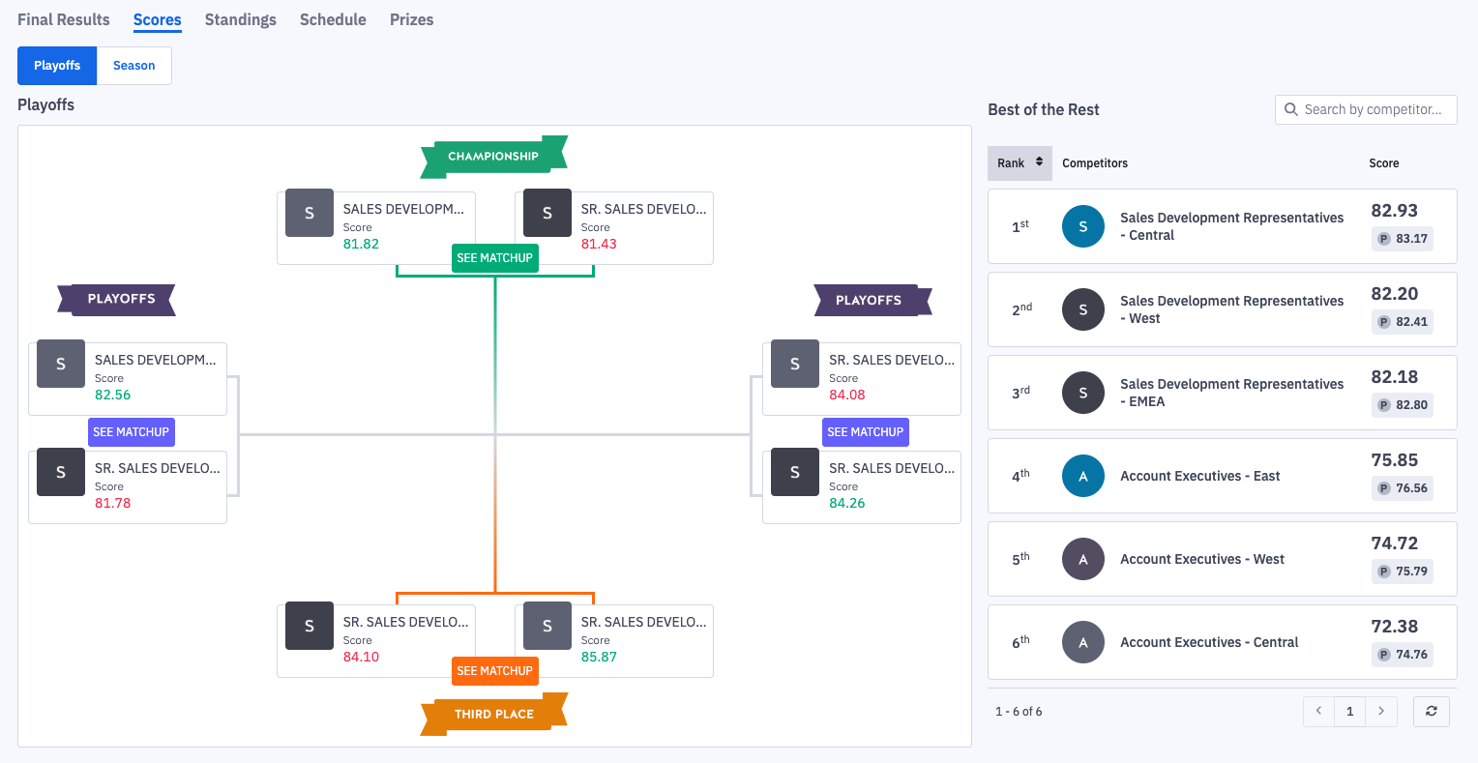Open the Prizes tab
The width and height of the screenshot is (1478, 763).
point(411,19)
